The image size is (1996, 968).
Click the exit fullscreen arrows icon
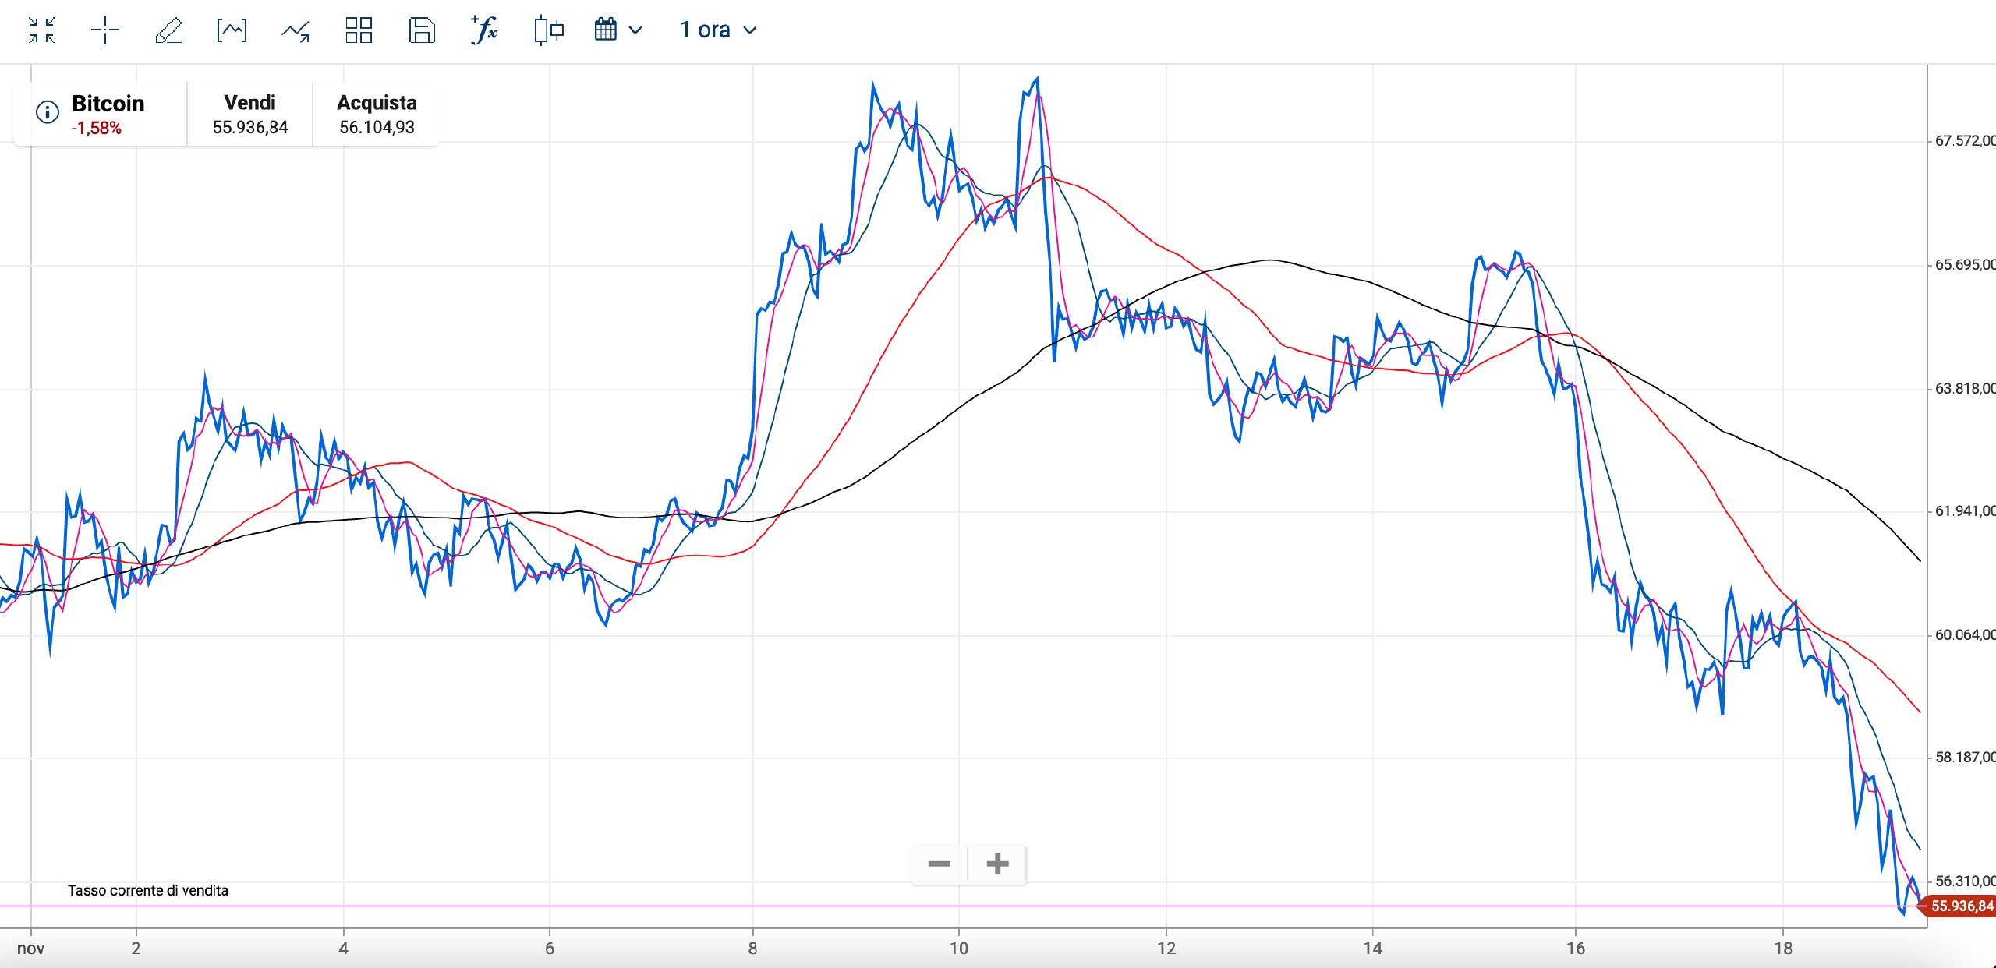(x=41, y=30)
